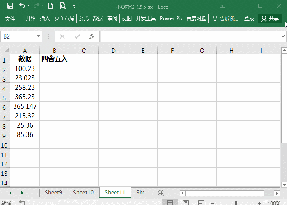Viewport: 287px width, 205px height.
Task: Click the Cancel X icon in formula bar
Action: tap(62, 36)
